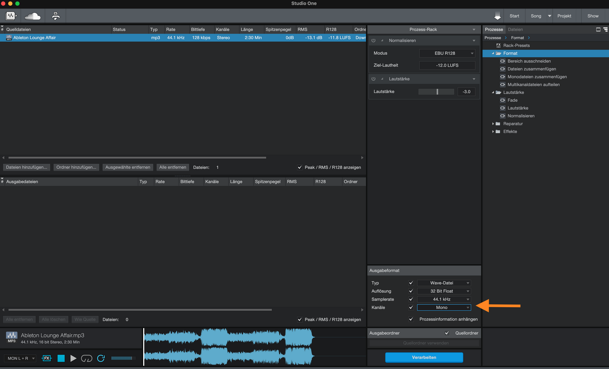
Task: Open the Song menu dropdown arrow
Action: point(550,16)
